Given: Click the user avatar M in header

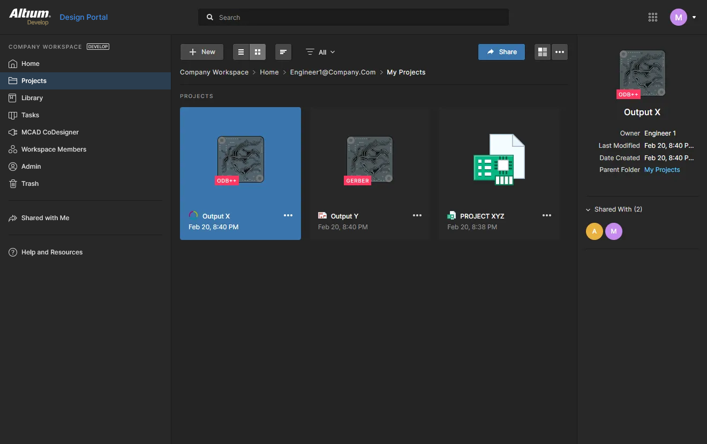Looking at the screenshot, I should pos(678,17).
